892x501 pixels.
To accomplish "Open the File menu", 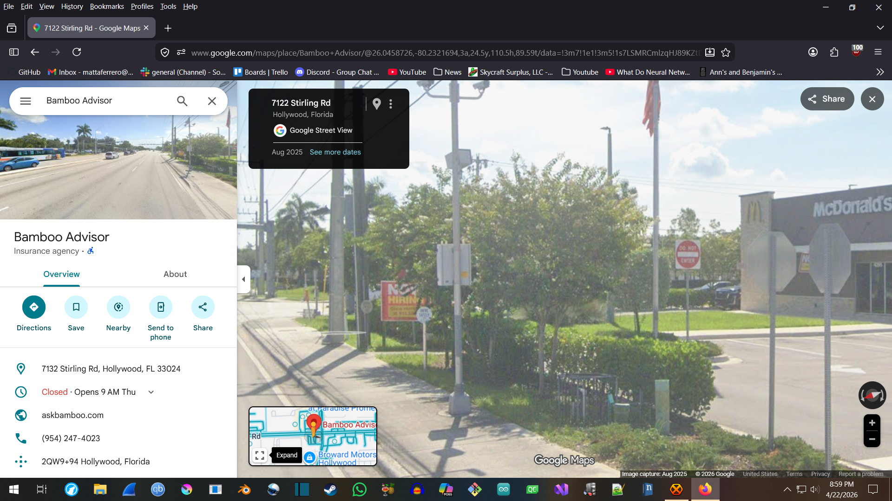I will click(x=9, y=6).
